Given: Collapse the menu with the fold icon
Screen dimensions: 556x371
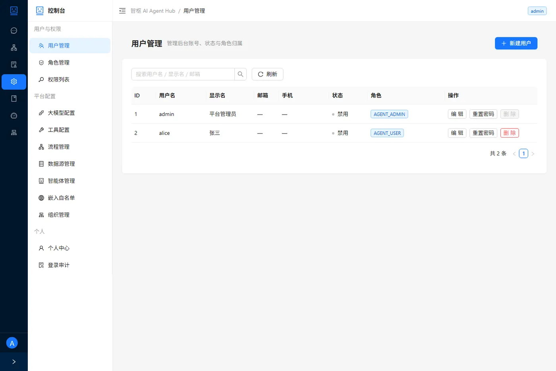Looking at the screenshot, I should 122,11.
